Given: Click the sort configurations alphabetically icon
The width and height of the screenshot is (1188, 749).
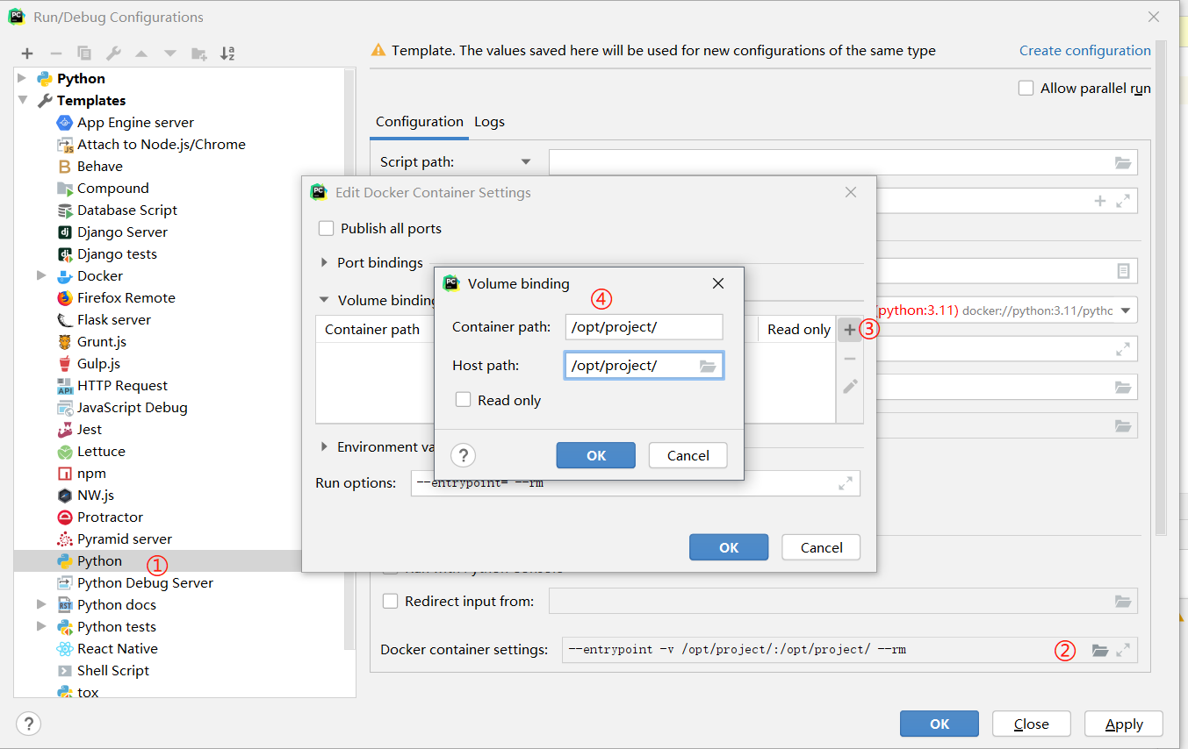Looking at the screenshot, I should click(227, 53).
